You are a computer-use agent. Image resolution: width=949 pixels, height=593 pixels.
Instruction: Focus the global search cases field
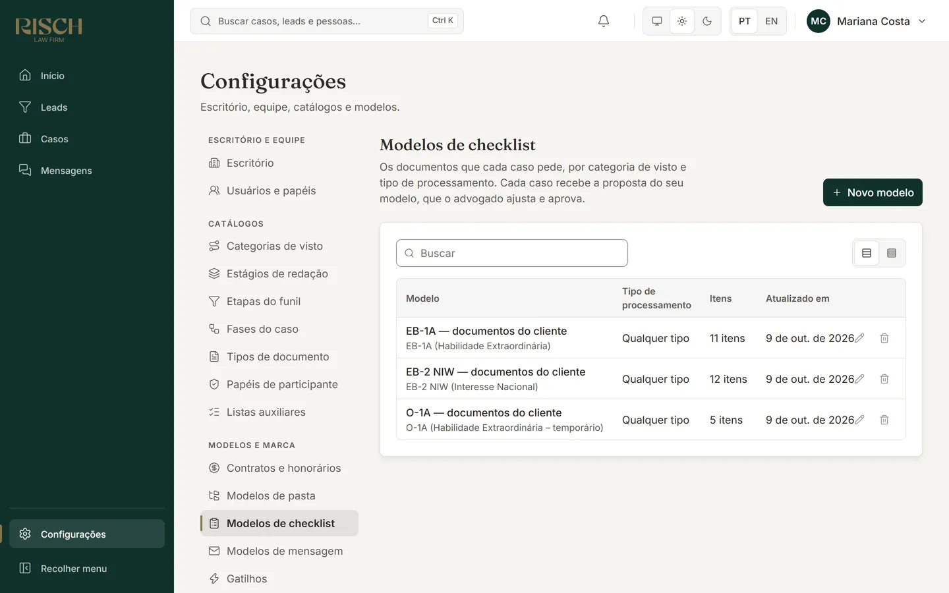(x=327, y=21)
